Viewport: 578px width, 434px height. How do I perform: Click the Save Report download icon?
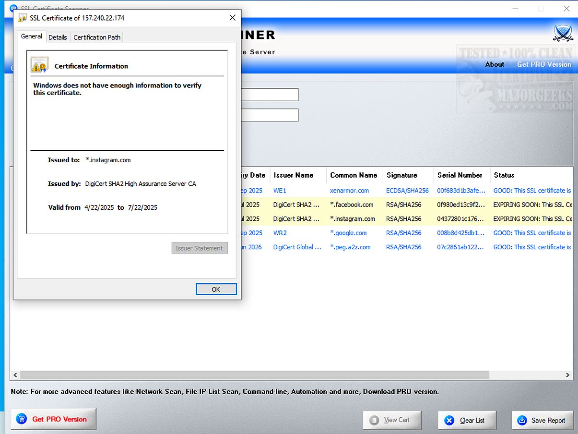[522, 421]
